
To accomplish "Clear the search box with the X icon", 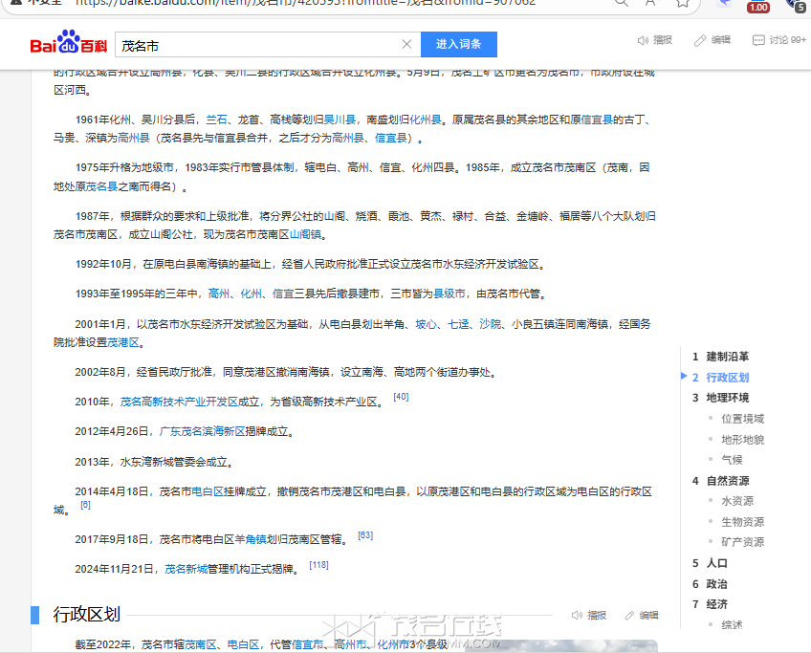I will pyautogui.click(x=406, y=44).
